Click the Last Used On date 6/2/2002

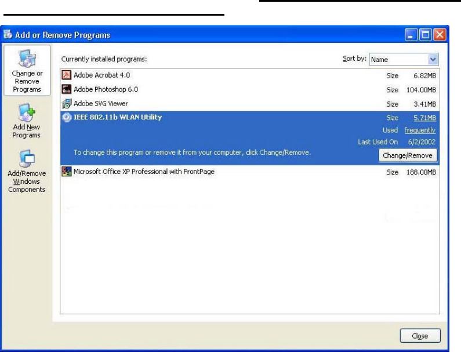(x=422, y=142)
